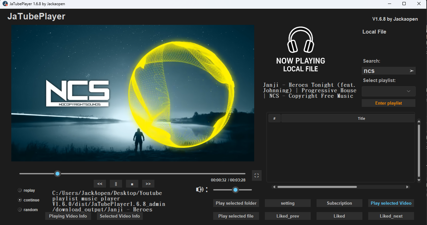Screen dimensions: 427x225
Task: Click the Janji - Heroes Tonight song title
Action: click(309, 90)
